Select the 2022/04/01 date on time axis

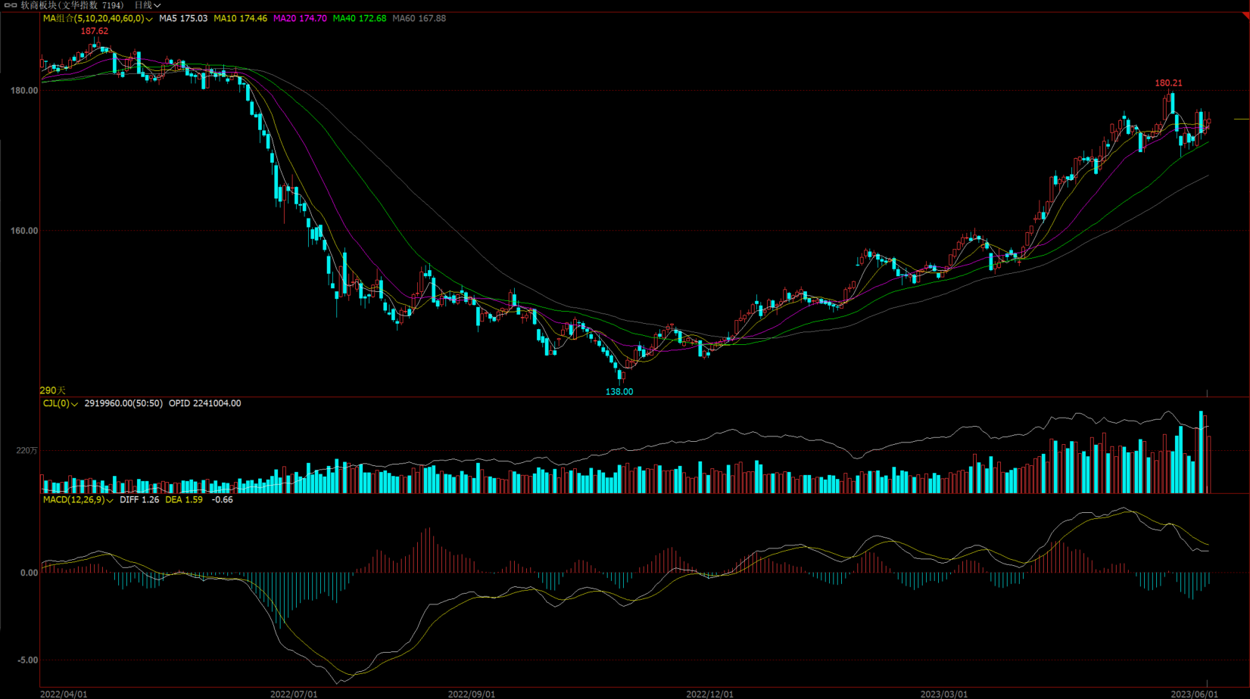point(64,694)
